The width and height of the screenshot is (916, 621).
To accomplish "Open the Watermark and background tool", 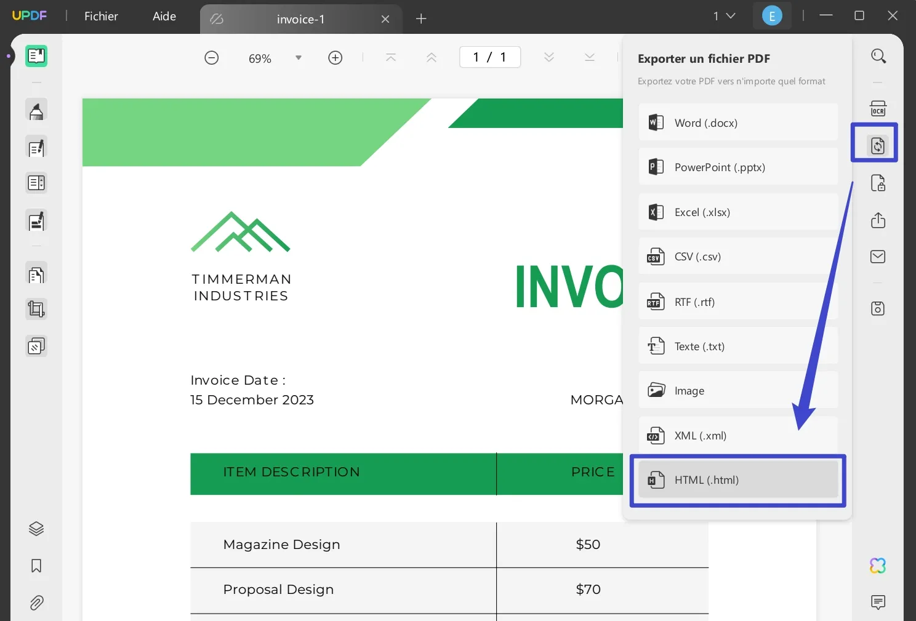I will pyautogui.click(x=36, y=347).
